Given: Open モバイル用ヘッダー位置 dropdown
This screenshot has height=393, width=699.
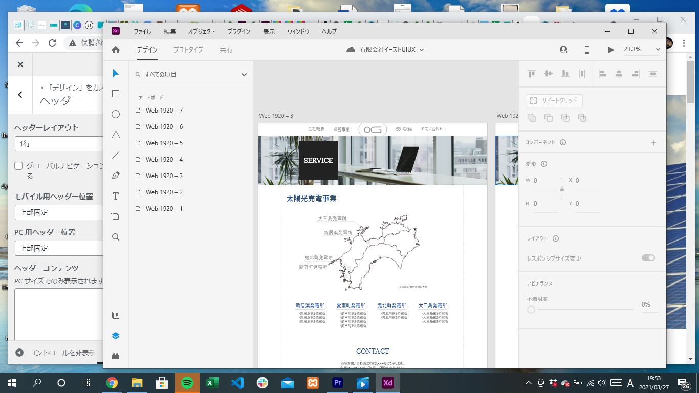Looking at the screenshot, I should (59, 212).
